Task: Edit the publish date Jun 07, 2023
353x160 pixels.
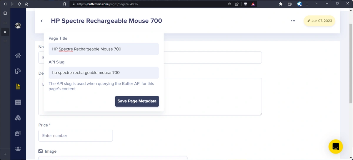Action: click(319, 21)
